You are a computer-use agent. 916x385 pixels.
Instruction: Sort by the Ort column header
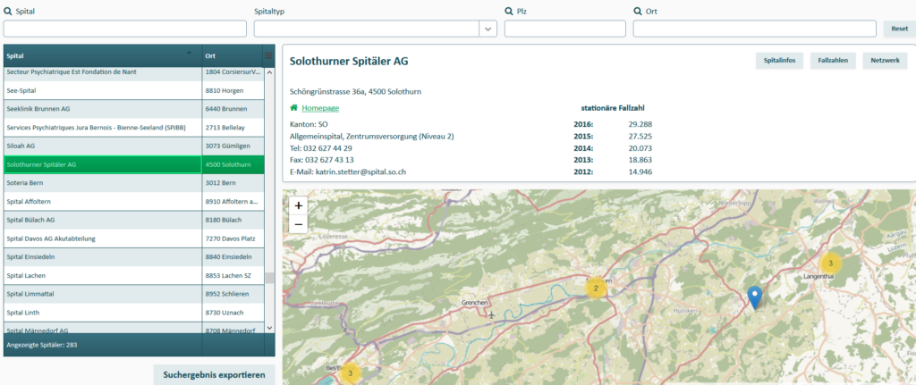(x=233, y=56)
